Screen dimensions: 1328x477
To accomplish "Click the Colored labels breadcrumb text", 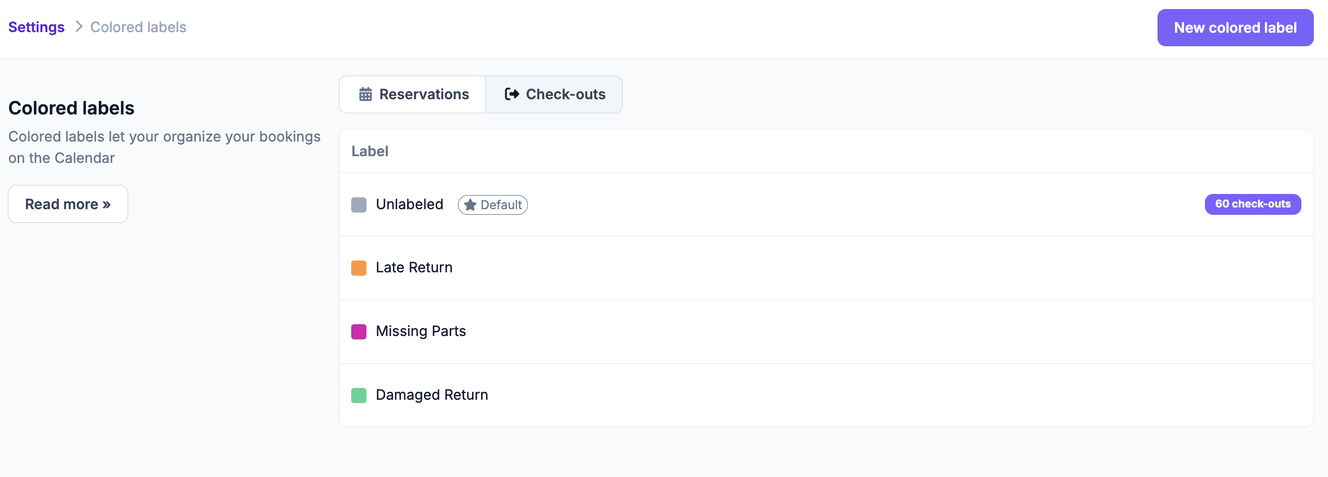I will pyautogui.click(x=138, y=27).
